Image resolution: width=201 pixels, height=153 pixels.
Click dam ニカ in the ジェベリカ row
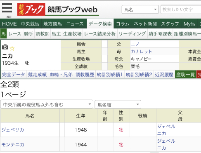point(161,133)
